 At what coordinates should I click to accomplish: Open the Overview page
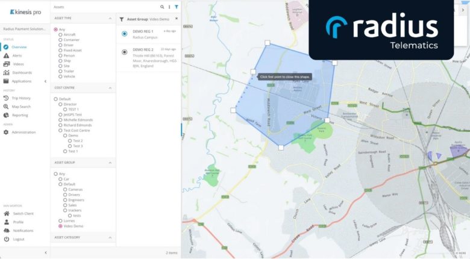pos(19,47)
